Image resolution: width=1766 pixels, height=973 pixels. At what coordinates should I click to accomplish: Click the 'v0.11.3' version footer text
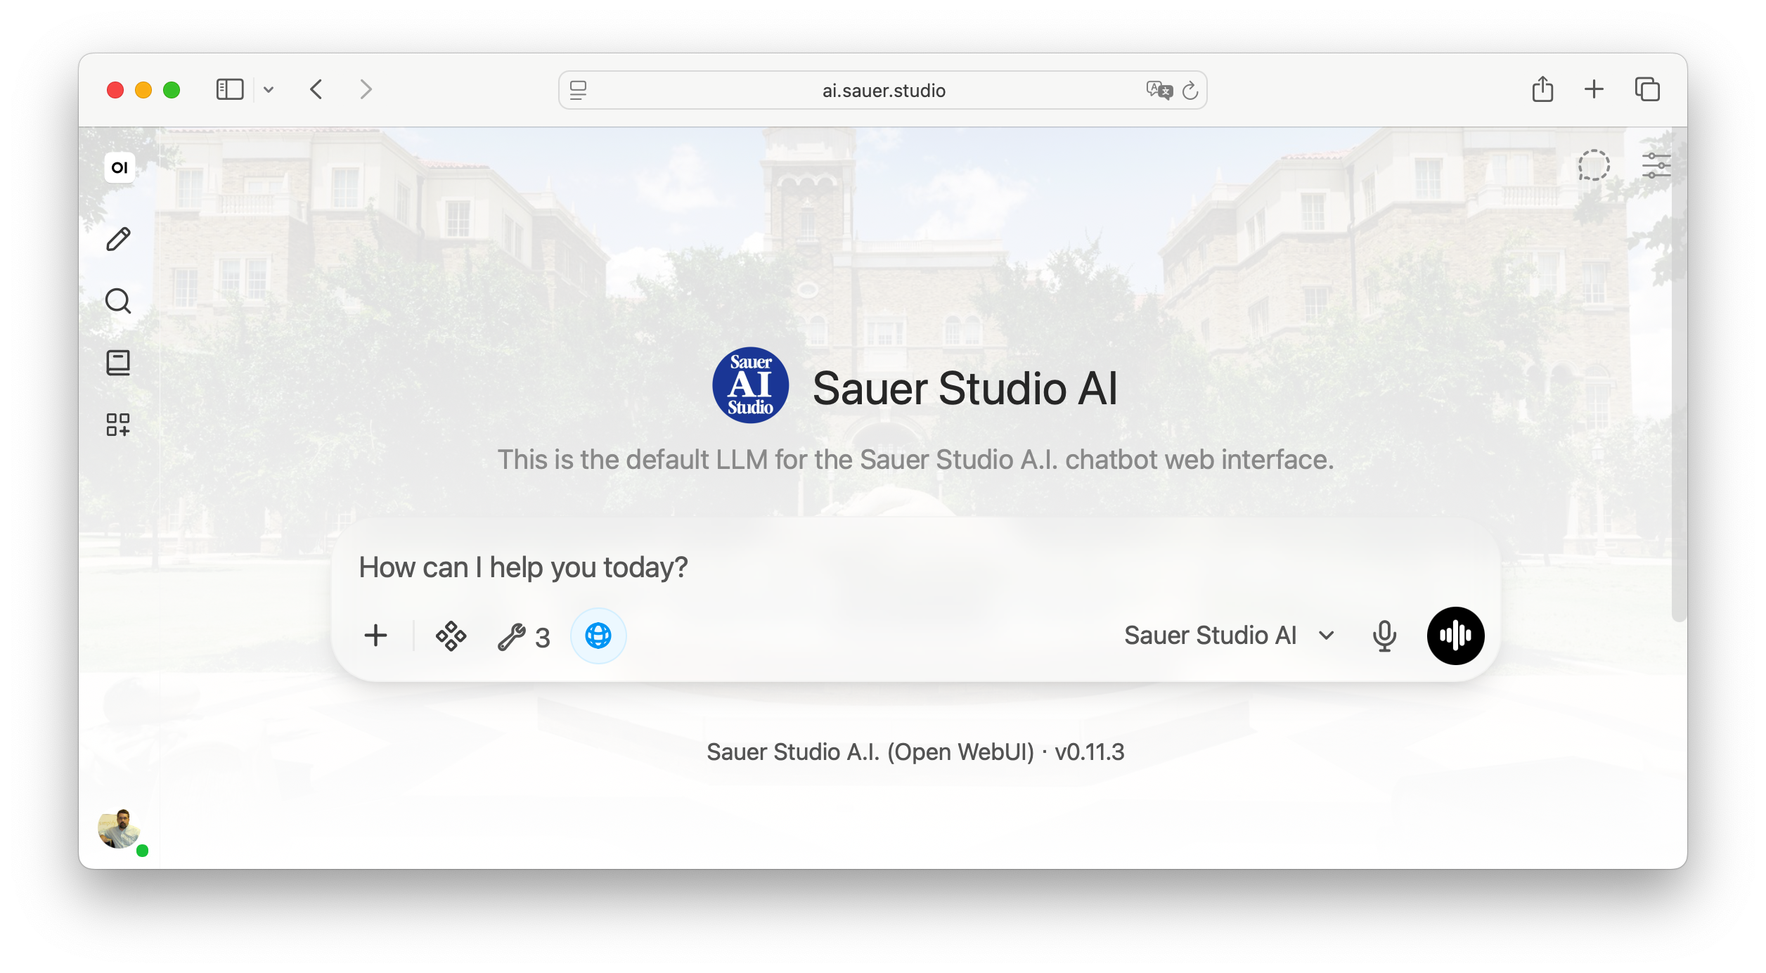(1089, 752)
